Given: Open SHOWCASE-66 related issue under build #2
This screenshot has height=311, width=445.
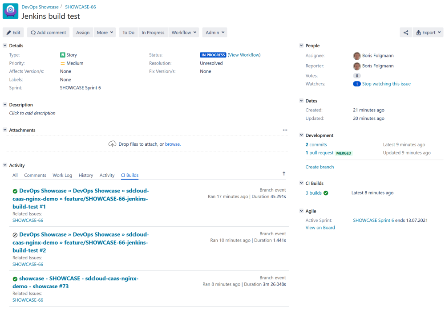Looking at the screenshot, I should click(28, 264).
